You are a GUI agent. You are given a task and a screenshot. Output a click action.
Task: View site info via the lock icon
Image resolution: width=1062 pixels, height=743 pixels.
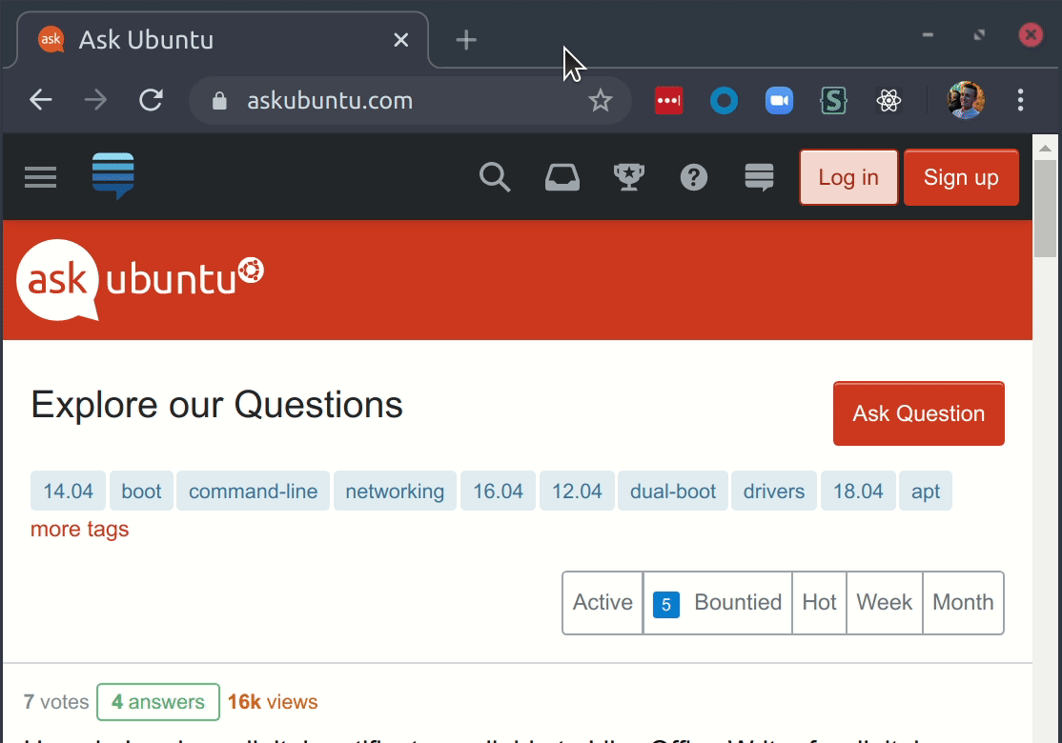(218, 101)
